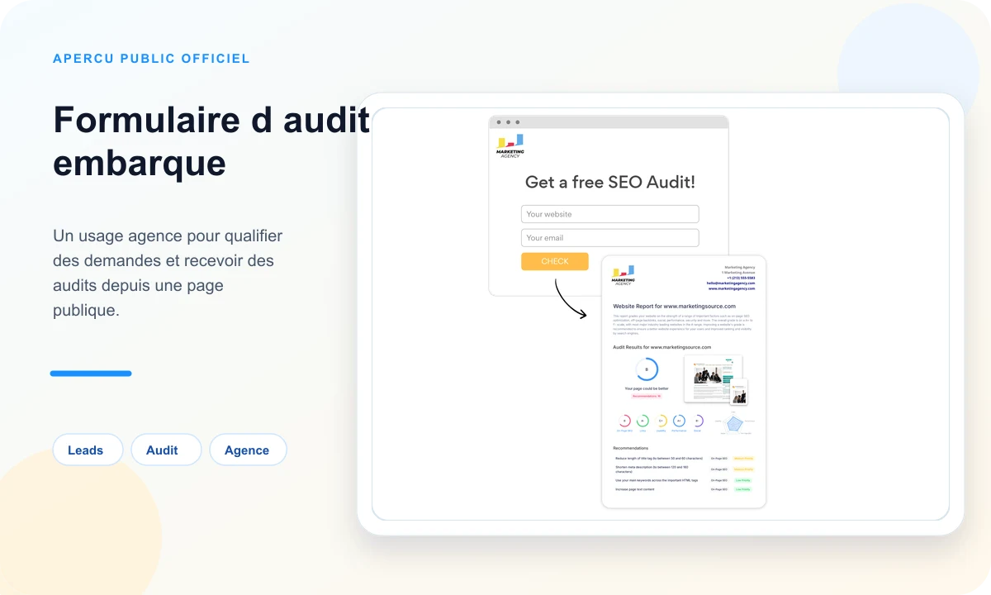Image resolution: width=991 pixels, height=595 pixels.
Task: Open the www.marketingagency.com link in the report
Action: 732,288
